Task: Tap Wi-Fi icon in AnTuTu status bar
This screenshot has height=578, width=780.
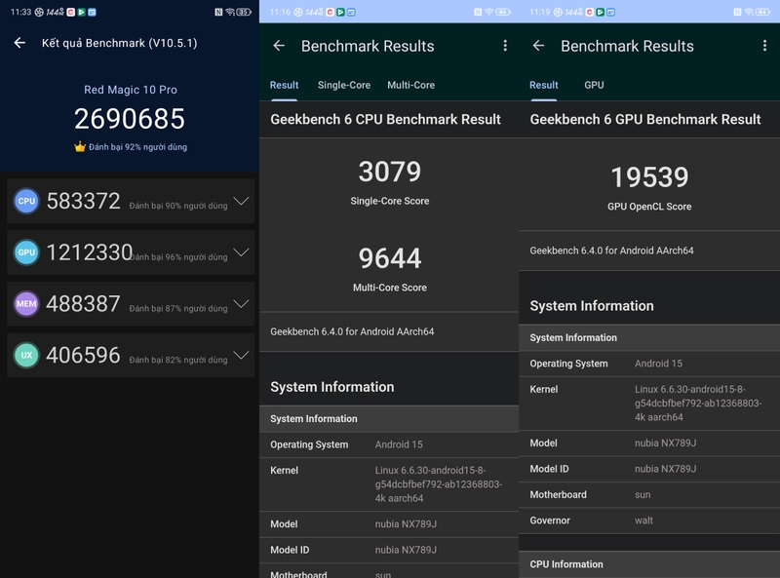Action: coord(230,12)
